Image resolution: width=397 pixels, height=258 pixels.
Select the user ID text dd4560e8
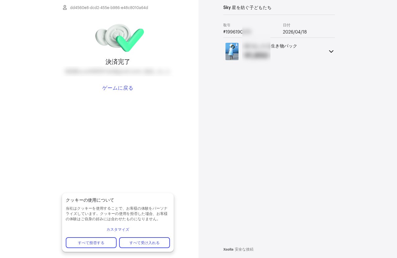point(109,7)
